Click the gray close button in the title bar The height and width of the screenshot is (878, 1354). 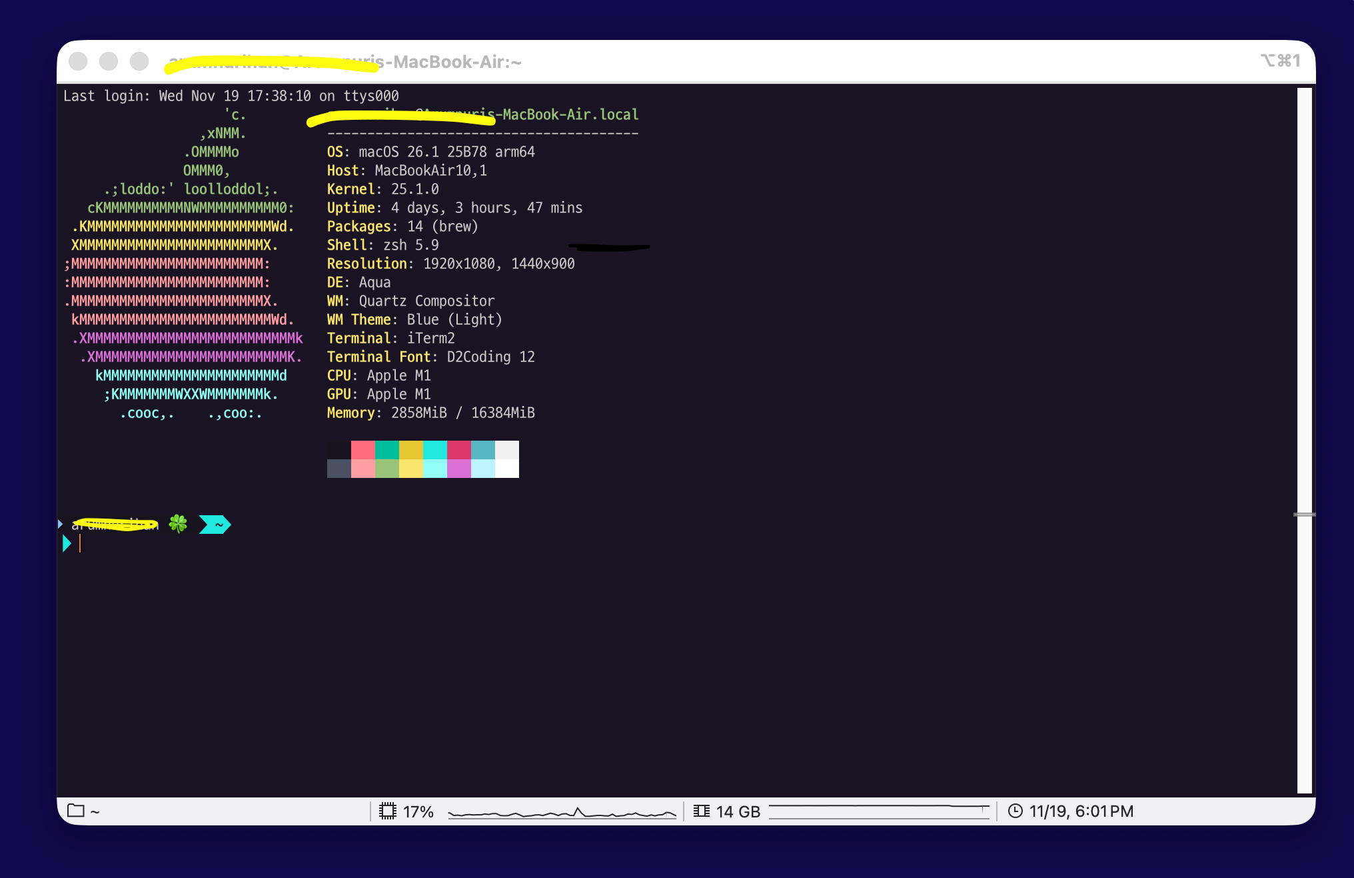[78, 61]
